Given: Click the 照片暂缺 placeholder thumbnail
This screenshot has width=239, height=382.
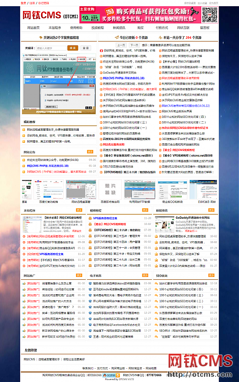Looking at the screenshot, I should (x=110, y=190).
